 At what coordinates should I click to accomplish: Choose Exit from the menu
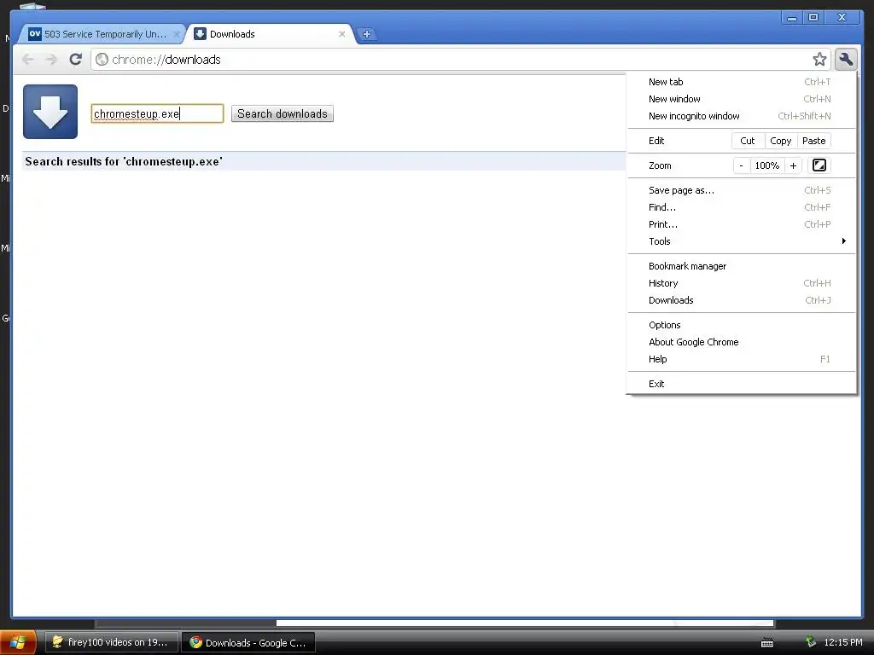click(x=741, y=384)
